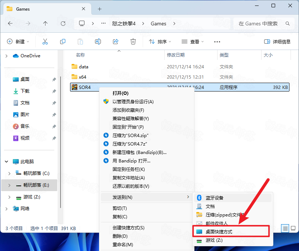
Task: Open the 新建 dropdown menu
Action: tap(18, 42)
